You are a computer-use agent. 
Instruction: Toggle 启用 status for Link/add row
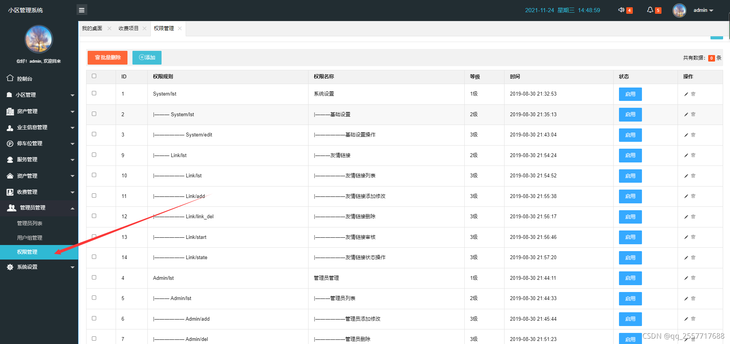[x=630, y=196]
